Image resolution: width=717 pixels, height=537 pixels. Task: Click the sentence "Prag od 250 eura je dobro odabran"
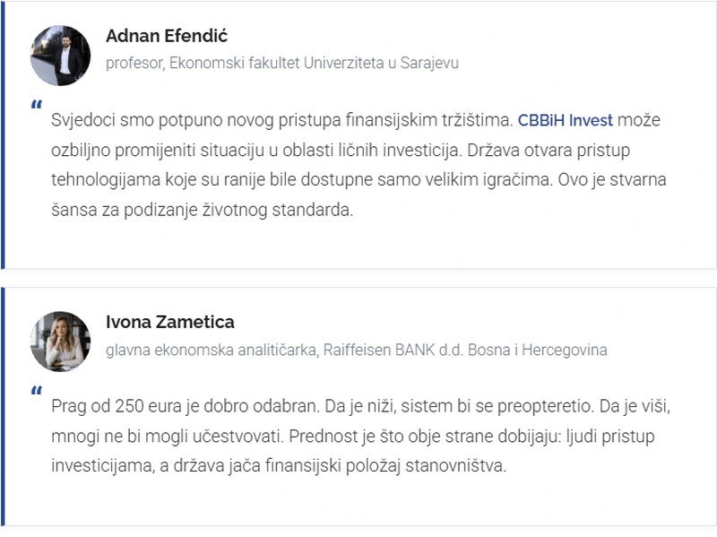pyautogui.click(x=186, y=406)
